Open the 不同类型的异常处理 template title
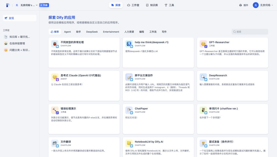This screenshot has width=277, height=157. 72,42
